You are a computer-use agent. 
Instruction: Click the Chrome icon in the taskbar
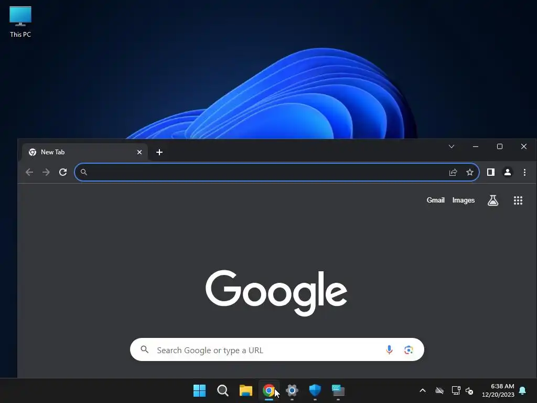(x=269, y=390)
